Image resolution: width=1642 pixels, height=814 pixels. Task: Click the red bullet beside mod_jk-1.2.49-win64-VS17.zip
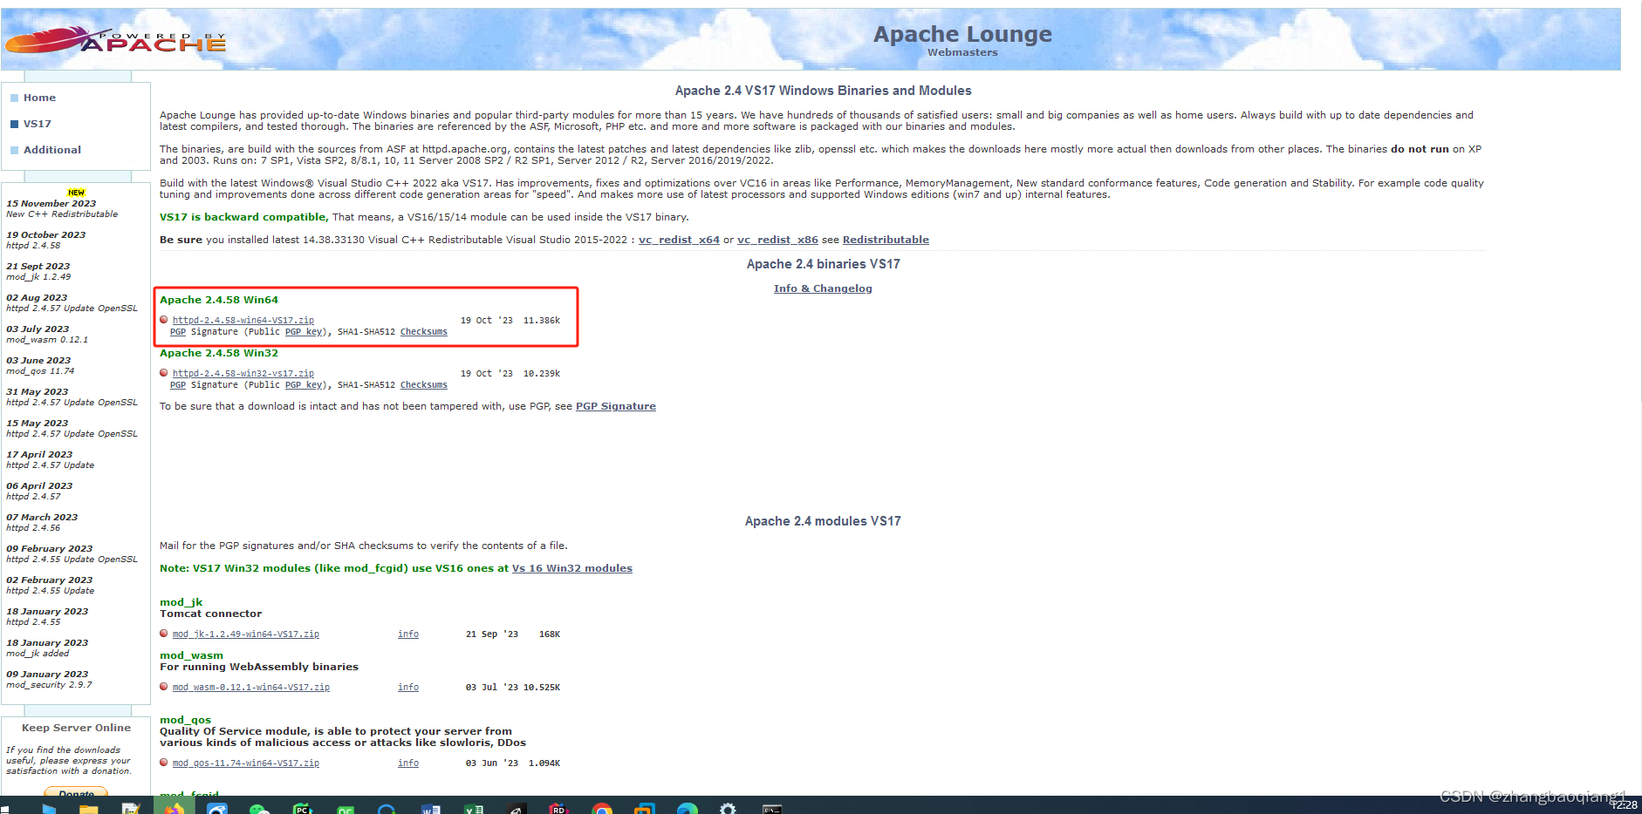164,634
